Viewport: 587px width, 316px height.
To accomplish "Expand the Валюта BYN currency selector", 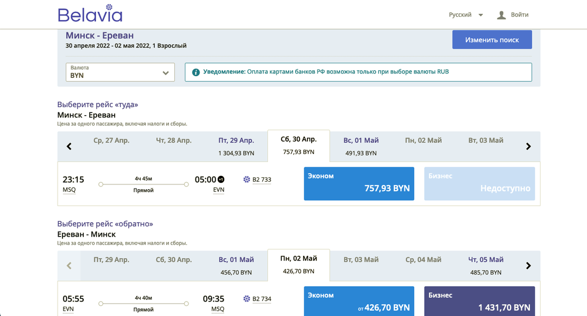I will pos(120,72).
